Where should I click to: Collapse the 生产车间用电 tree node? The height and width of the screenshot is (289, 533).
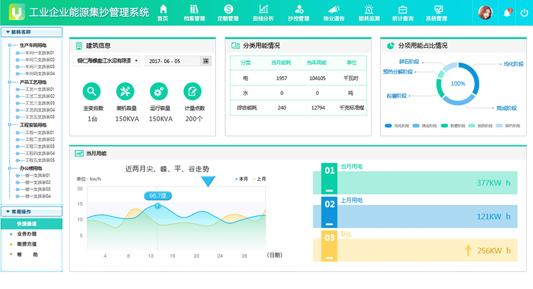tap(10, 45)
